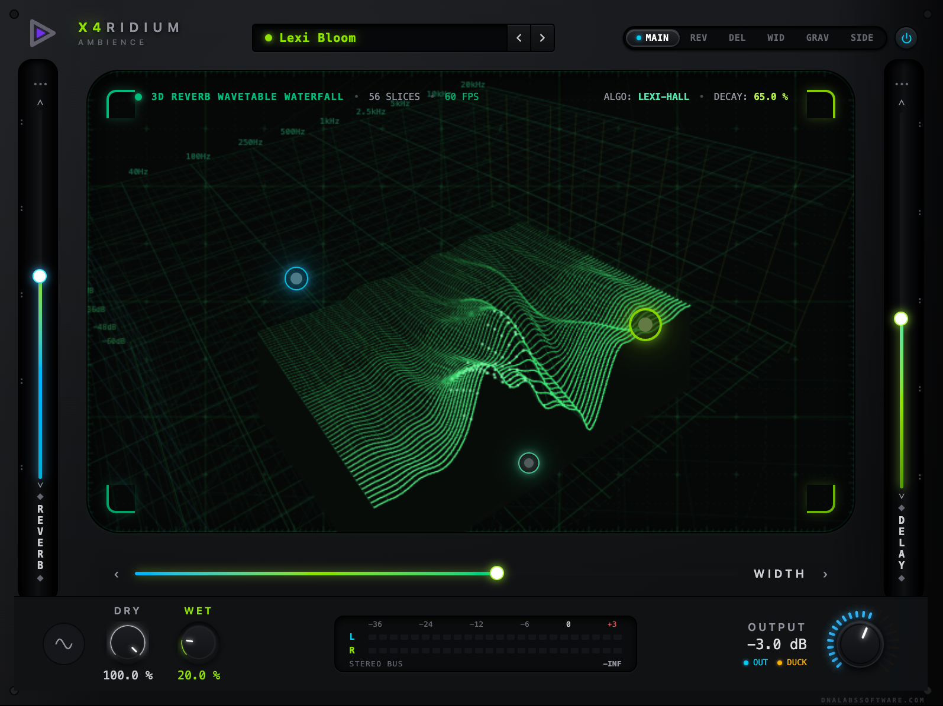Click the 56 SLICES readout
Viewport: 943px width, 706px height.
pyautogui.click(x=394, y=96)
